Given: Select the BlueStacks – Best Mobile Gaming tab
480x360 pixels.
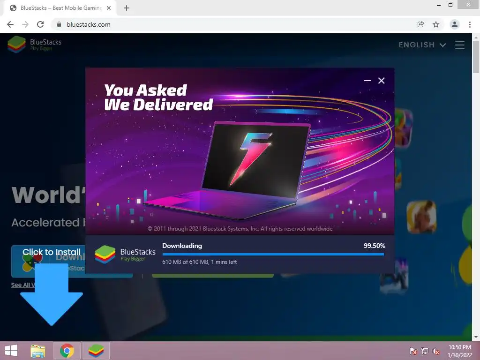Looking at the screenshot, I should (x=60, y=8).
